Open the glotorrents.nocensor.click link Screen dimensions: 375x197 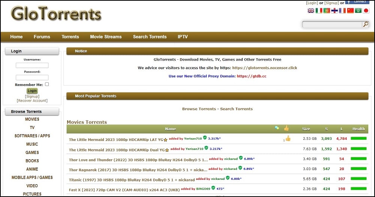[264, 68]
